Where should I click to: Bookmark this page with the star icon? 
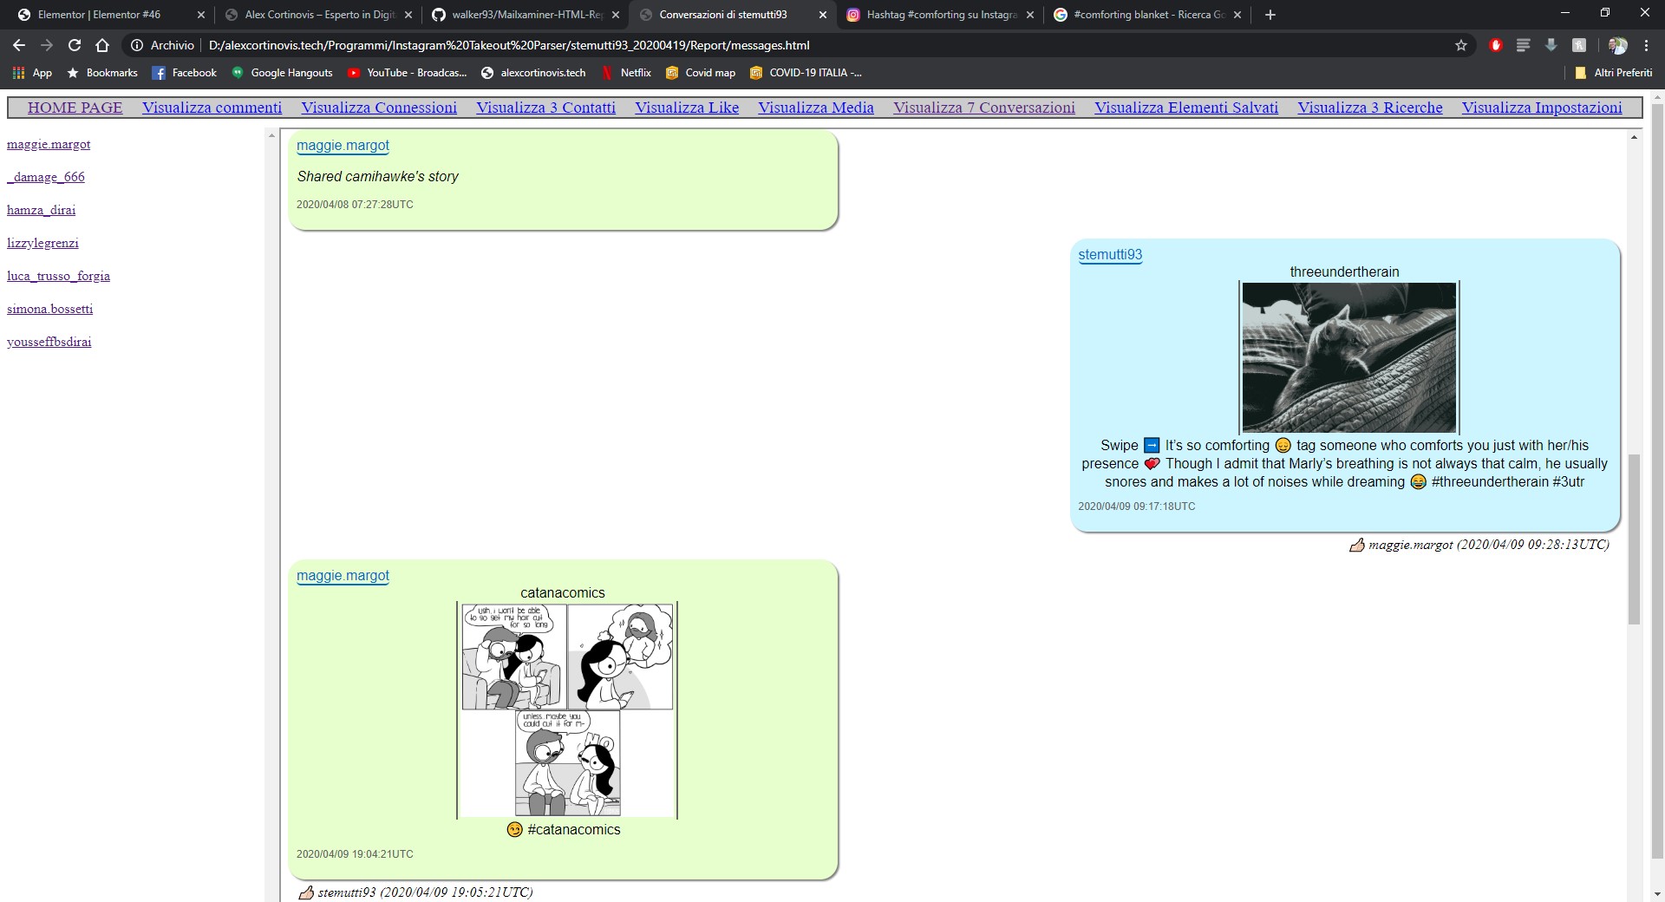click(1461, 45)
